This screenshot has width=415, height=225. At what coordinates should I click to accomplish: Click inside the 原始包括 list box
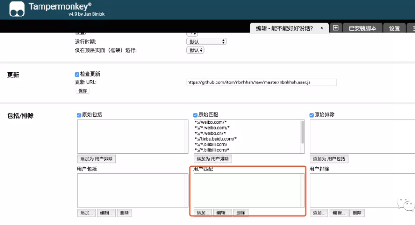pyautogui.click(x=133, y=136)
